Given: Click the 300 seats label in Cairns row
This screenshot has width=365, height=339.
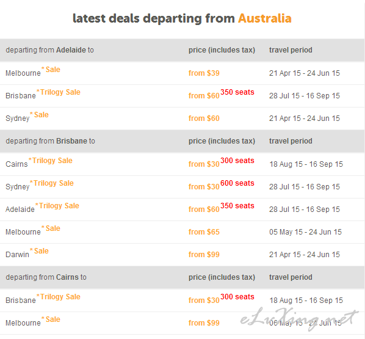Looking at the screenshot, I should pyautogui.click(x=237, y=161).
